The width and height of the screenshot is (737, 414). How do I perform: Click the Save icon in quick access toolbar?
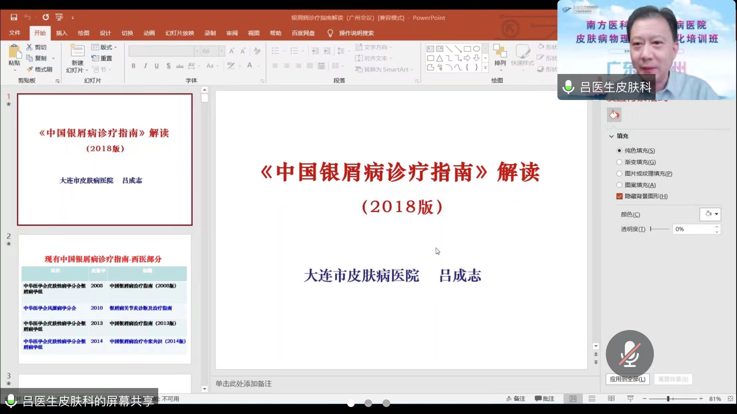coord(14,17)
